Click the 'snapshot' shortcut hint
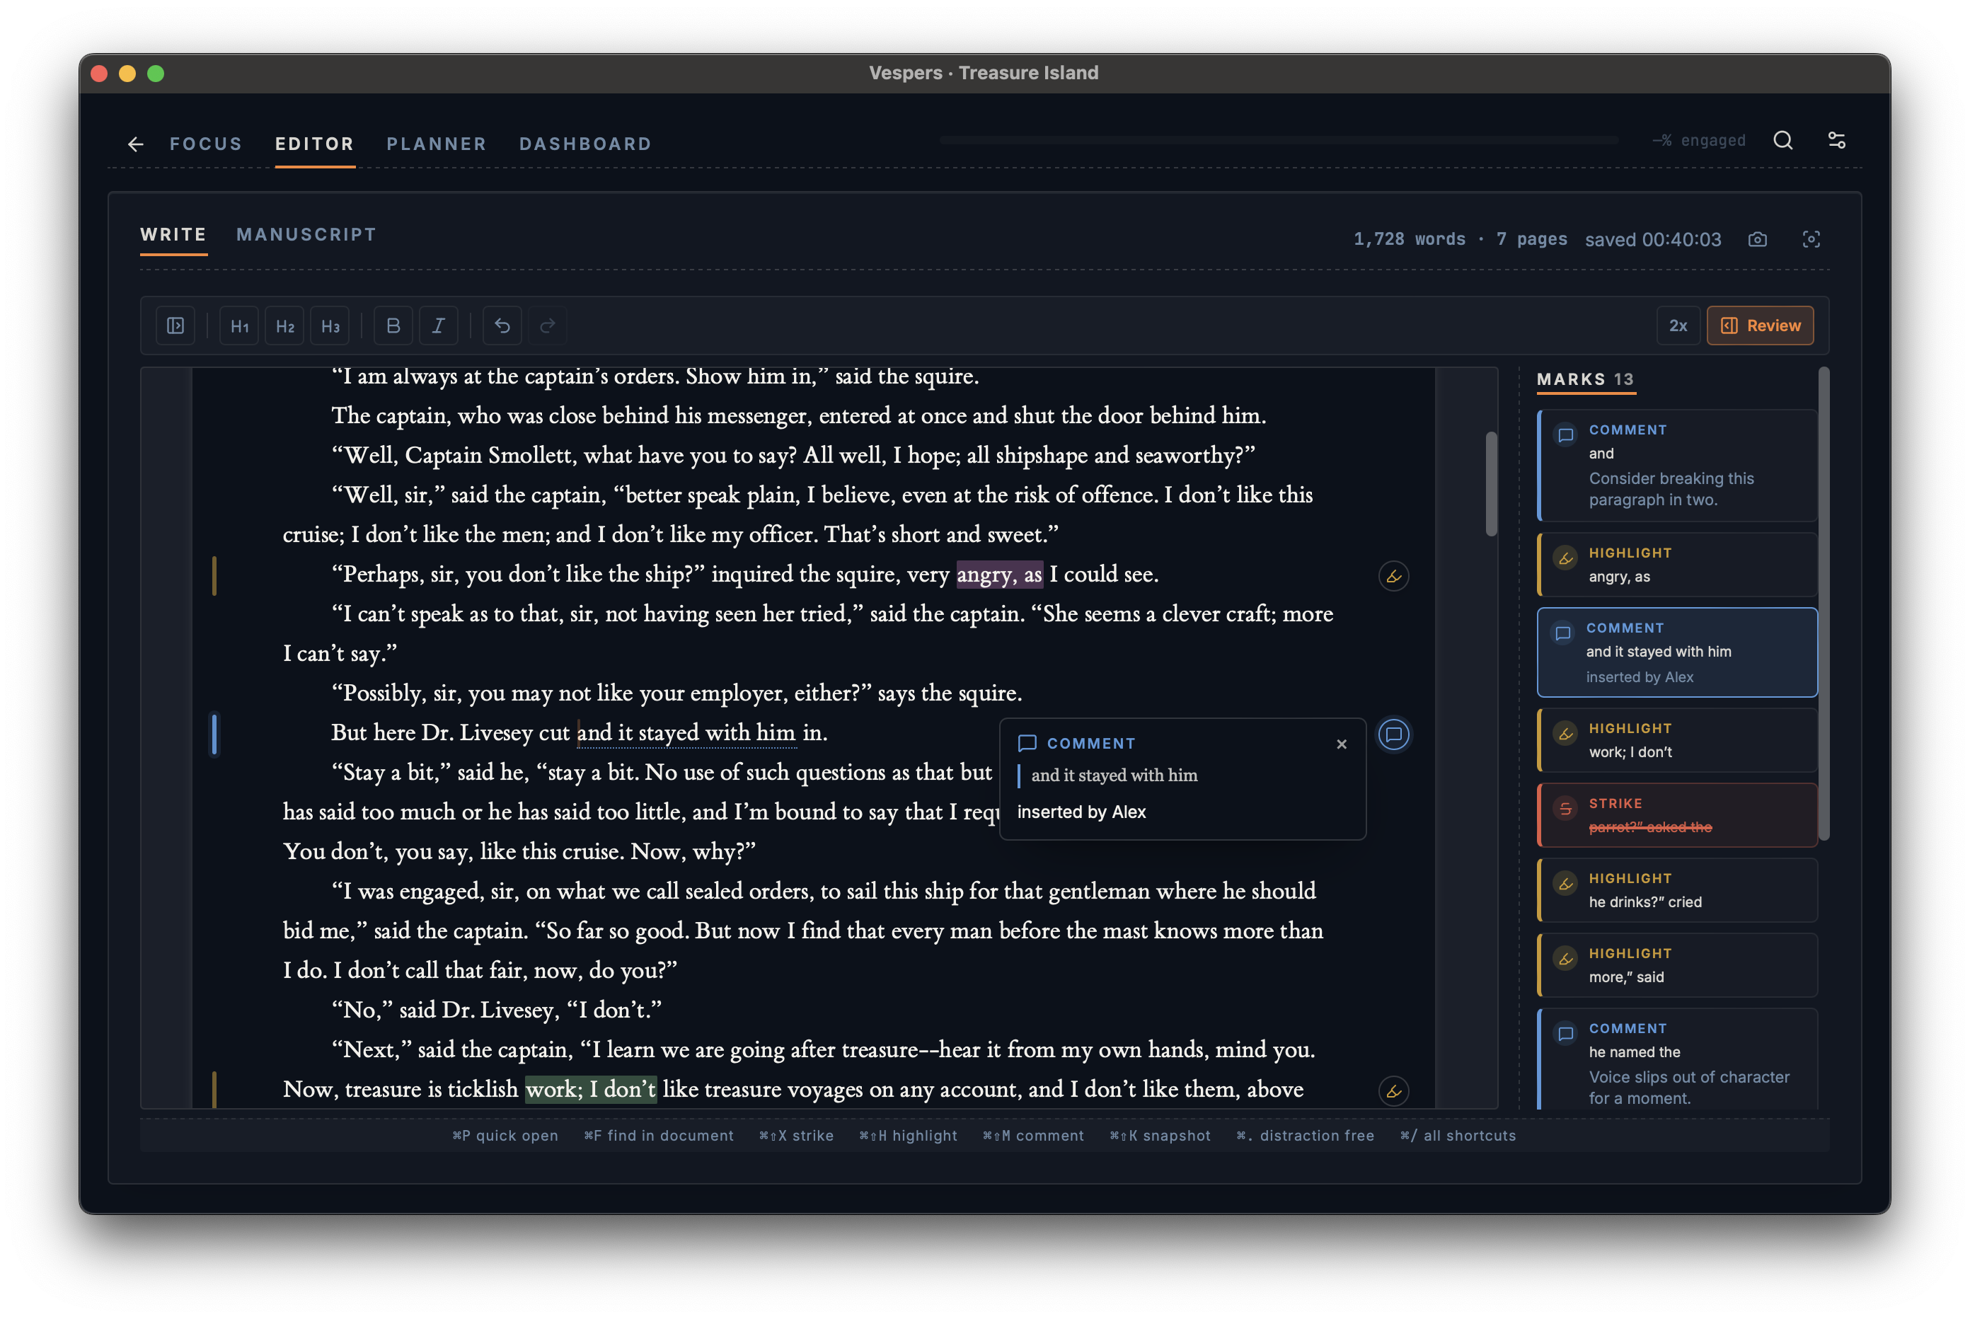Viewport: 1970px width, 1319px height. click(1160, 1136)
